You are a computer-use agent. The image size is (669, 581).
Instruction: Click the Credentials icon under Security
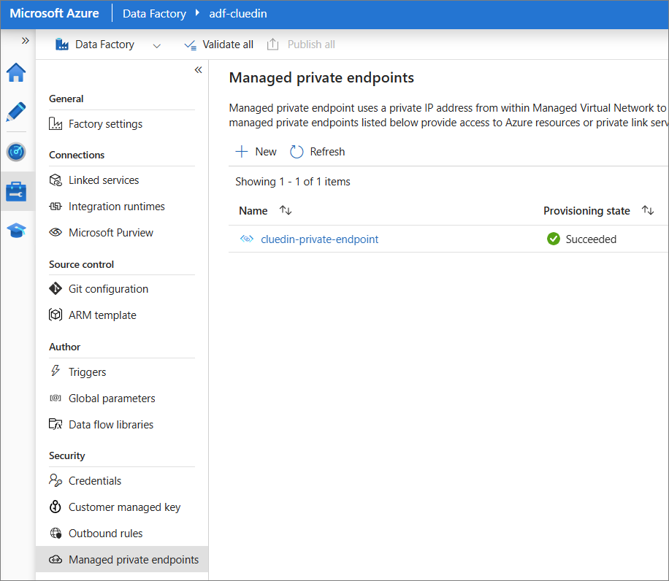tap(55, 480)
